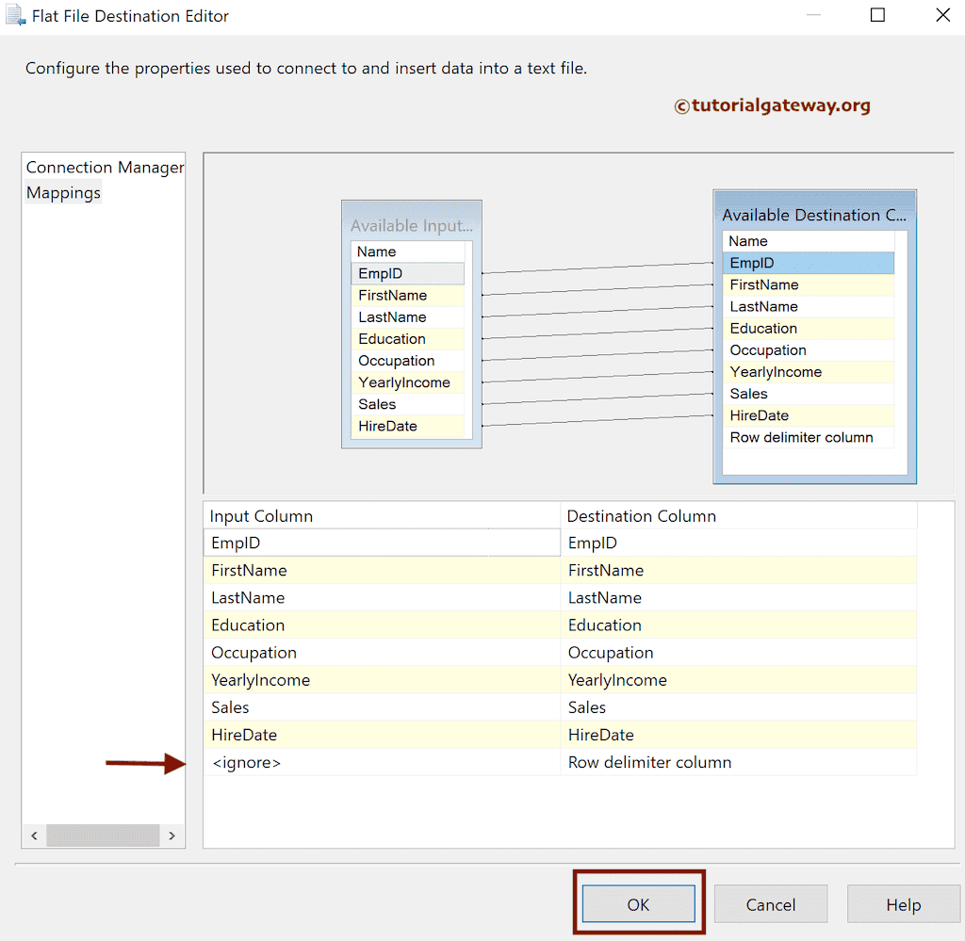Viewport: 965px width, 941px height.
Task: Open Help for the Flat File Destination Editor
Action: pyautogui.click(x=903, y=903)
